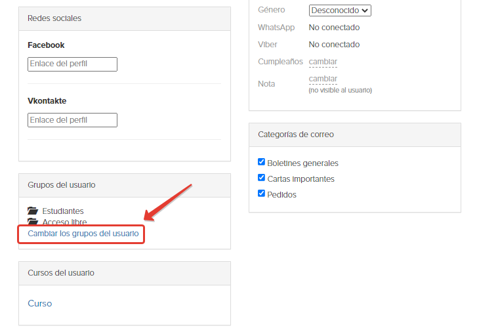Click the Facebook profile link field
Viewport: 477px width, 334px height.
(x=72, y=64)
